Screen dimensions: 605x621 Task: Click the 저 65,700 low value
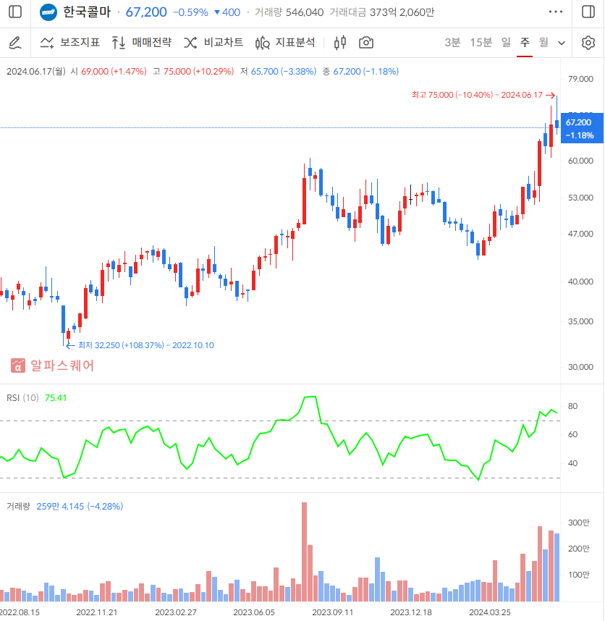click(279, 71)
